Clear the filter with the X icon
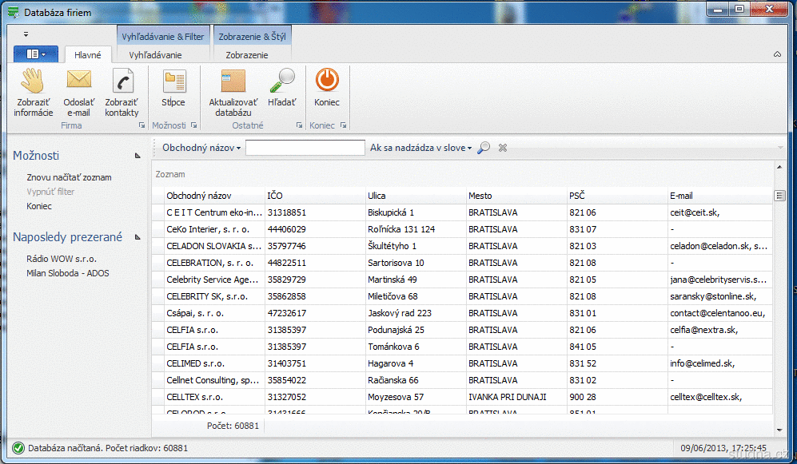 click(x=503, y=148)
